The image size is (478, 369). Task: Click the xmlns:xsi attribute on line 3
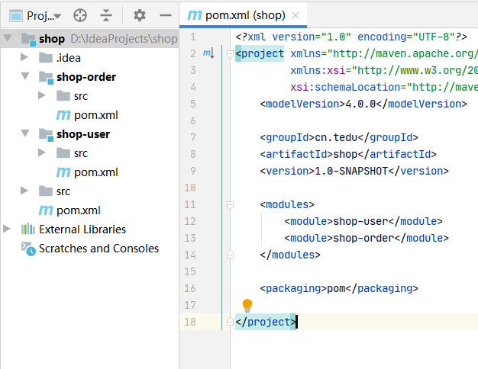[318, 71]
